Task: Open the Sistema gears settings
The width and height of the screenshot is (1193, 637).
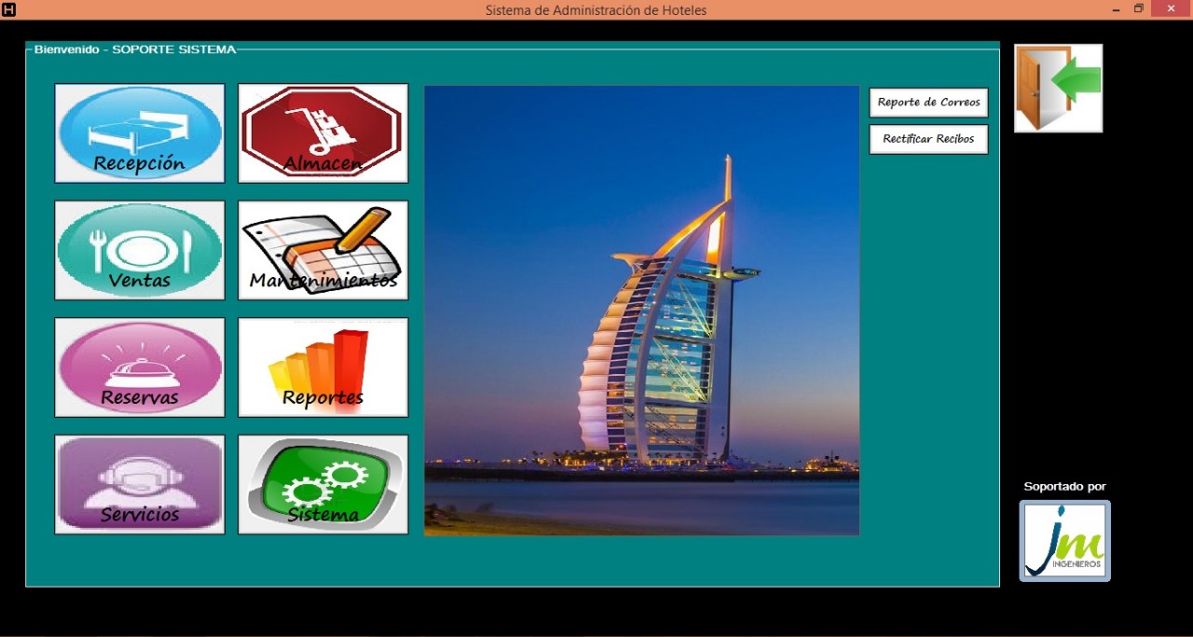Action: pyautogui.click(x=322, y=484)
